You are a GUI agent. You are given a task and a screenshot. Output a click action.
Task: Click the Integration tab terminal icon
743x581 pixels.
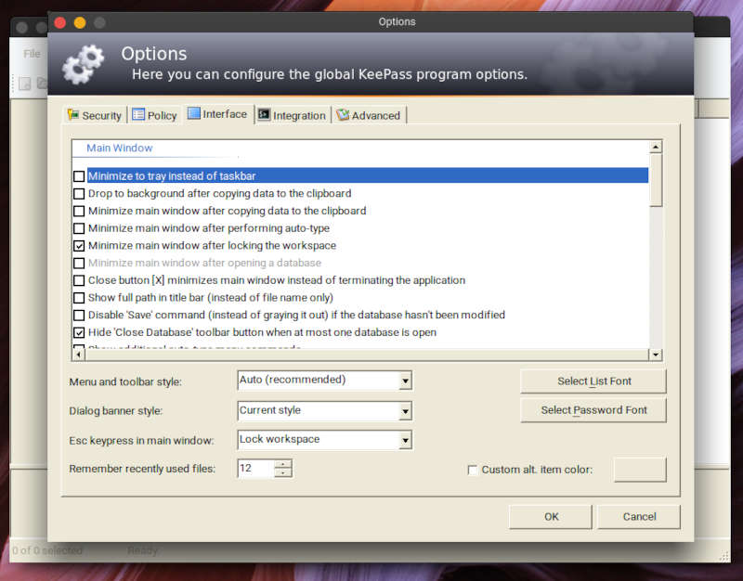(265, 115)
